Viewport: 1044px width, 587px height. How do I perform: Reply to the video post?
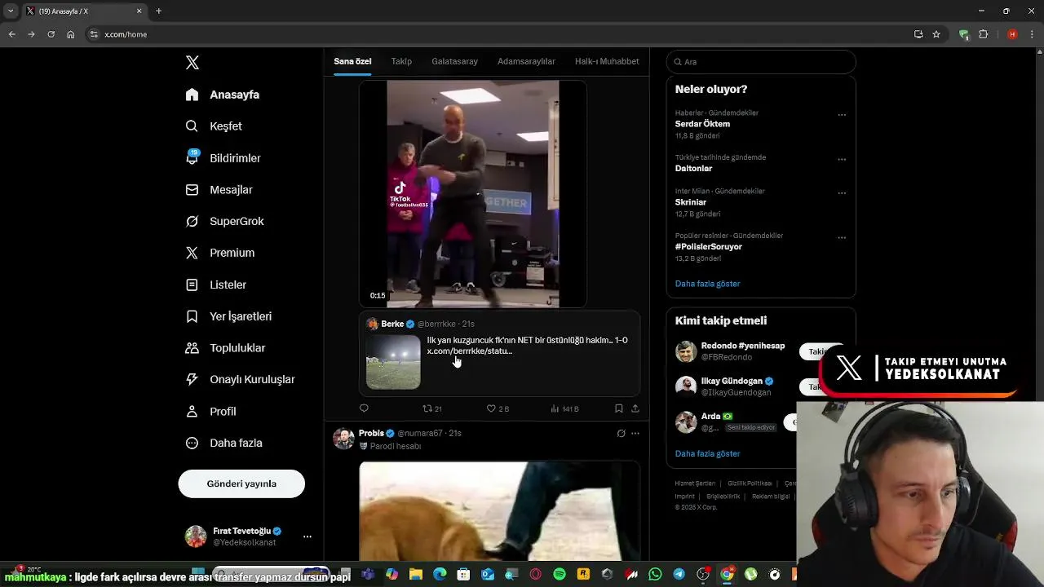click(x=364, y=408)
